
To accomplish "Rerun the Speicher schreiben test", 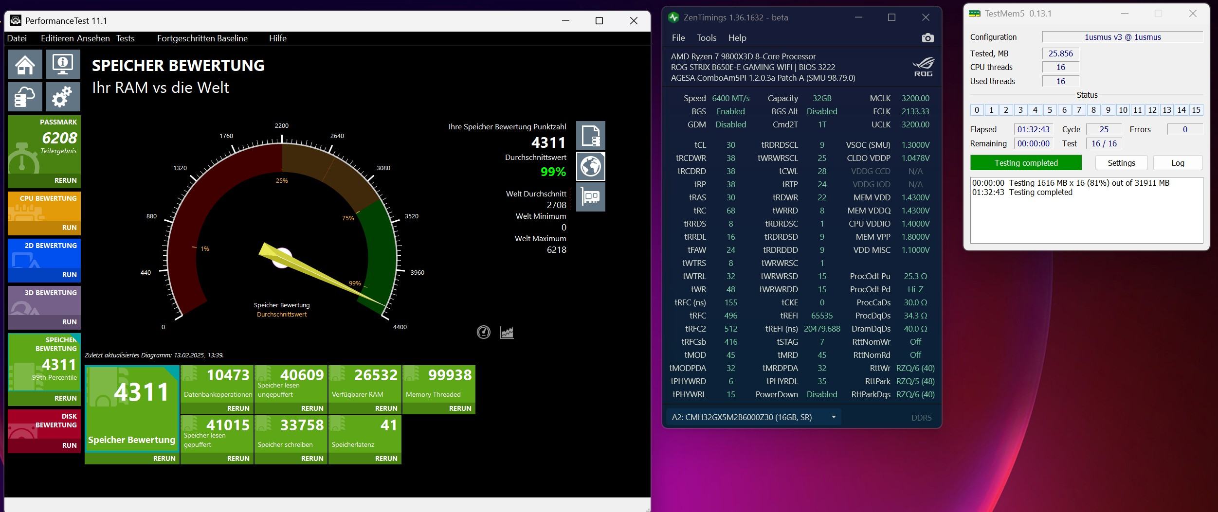I will [x=312, y=459].
